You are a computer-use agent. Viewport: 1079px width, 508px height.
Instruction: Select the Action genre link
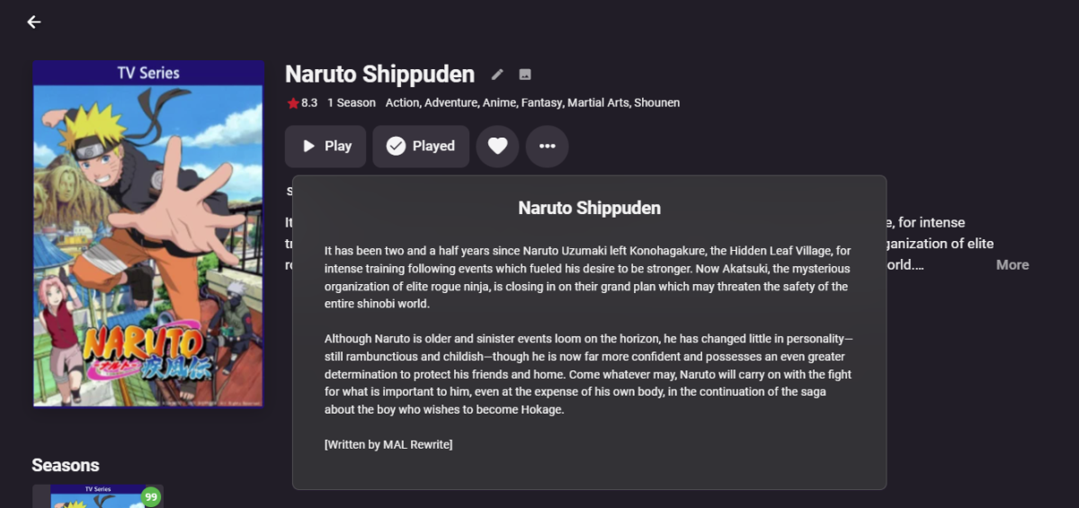[x=402, y=102]
